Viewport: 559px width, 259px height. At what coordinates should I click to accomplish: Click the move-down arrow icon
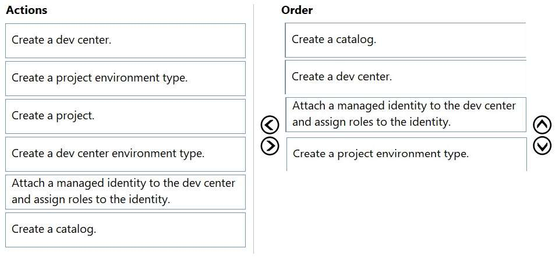542,146
